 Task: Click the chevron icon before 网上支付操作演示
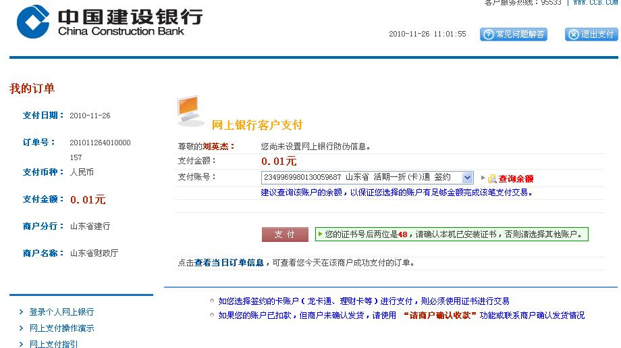(22, 328)
